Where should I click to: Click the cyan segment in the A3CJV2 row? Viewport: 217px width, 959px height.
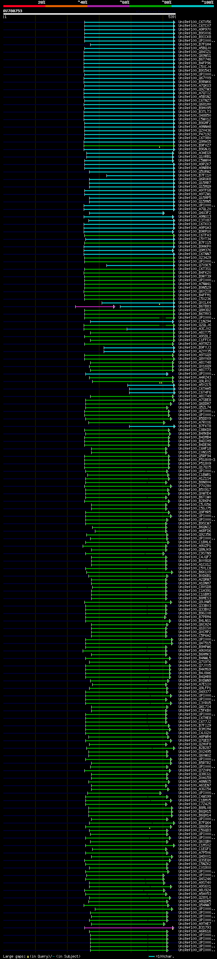[151, 329]
